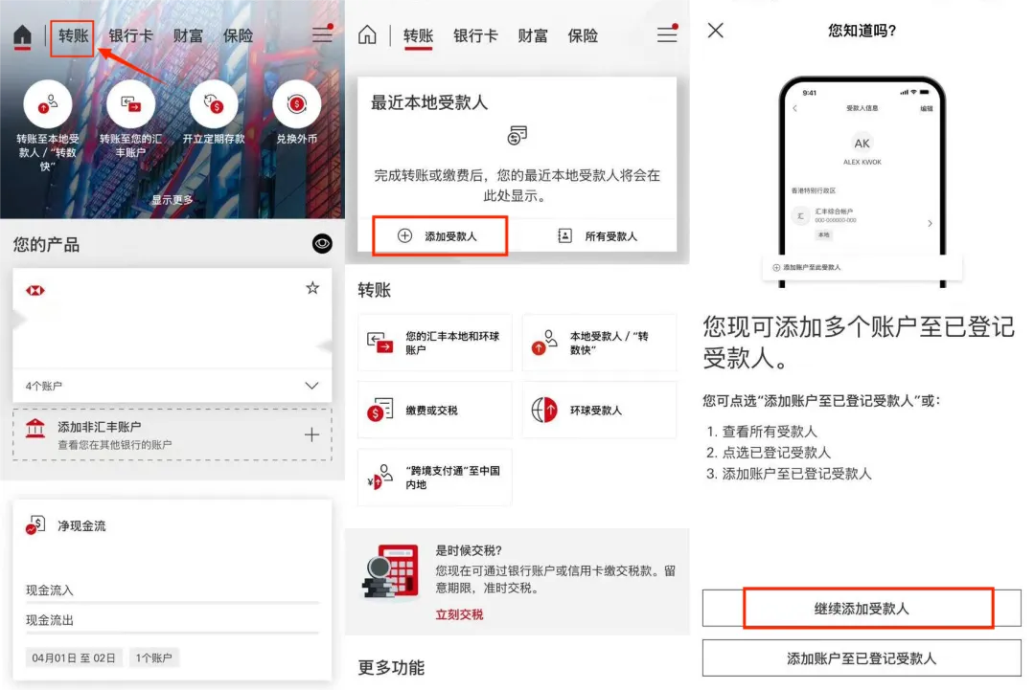Open the 转账 tab in the left screen
The width and height of the screenshot is (1035, 690).
(73, 35)
